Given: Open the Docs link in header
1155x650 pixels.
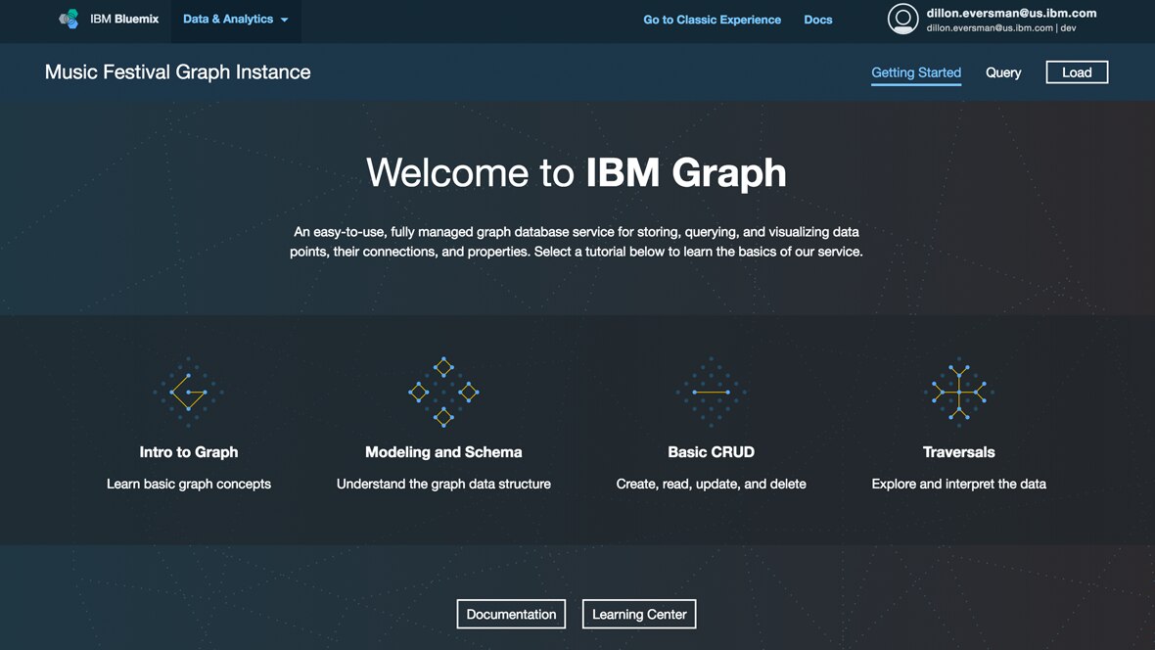Looking at the screenshot, I should (817, 20).
